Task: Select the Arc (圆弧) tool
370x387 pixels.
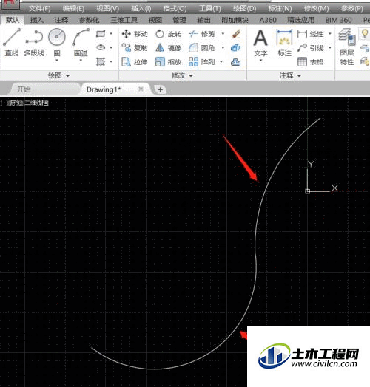Action: [81, 41]
